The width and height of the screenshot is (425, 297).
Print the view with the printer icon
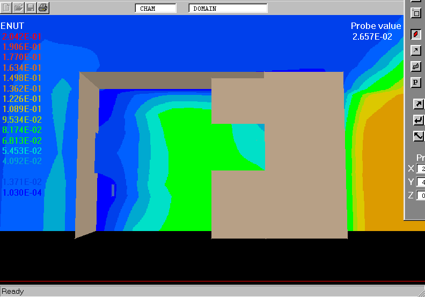pos(43,8)
